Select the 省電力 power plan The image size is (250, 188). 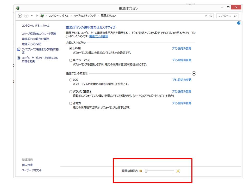71,103
